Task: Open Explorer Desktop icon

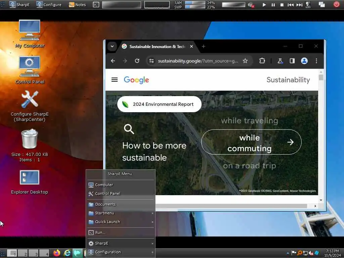Action: click(x=30, y=182)
